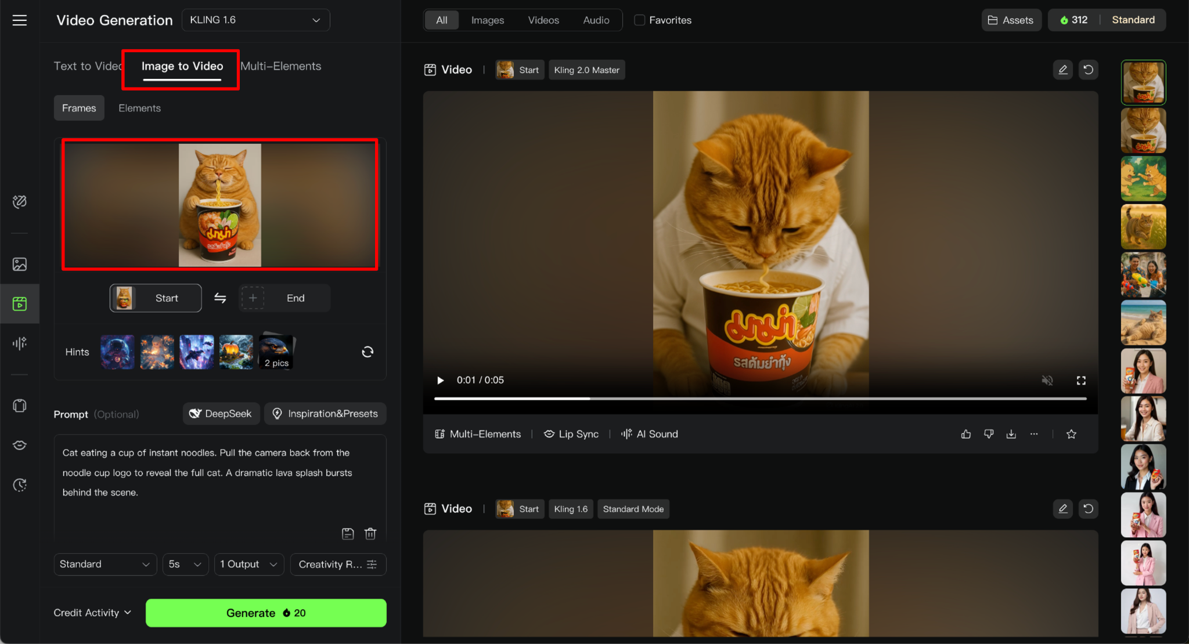The image size is (1189, 644).
Task: Select the Image to Video tab
Action: [x=182, y=66]
